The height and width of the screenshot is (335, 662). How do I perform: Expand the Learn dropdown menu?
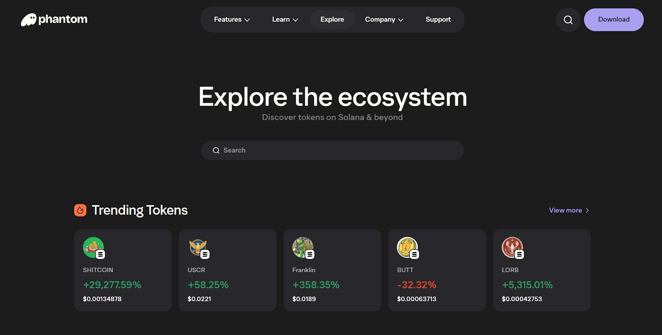285,19
